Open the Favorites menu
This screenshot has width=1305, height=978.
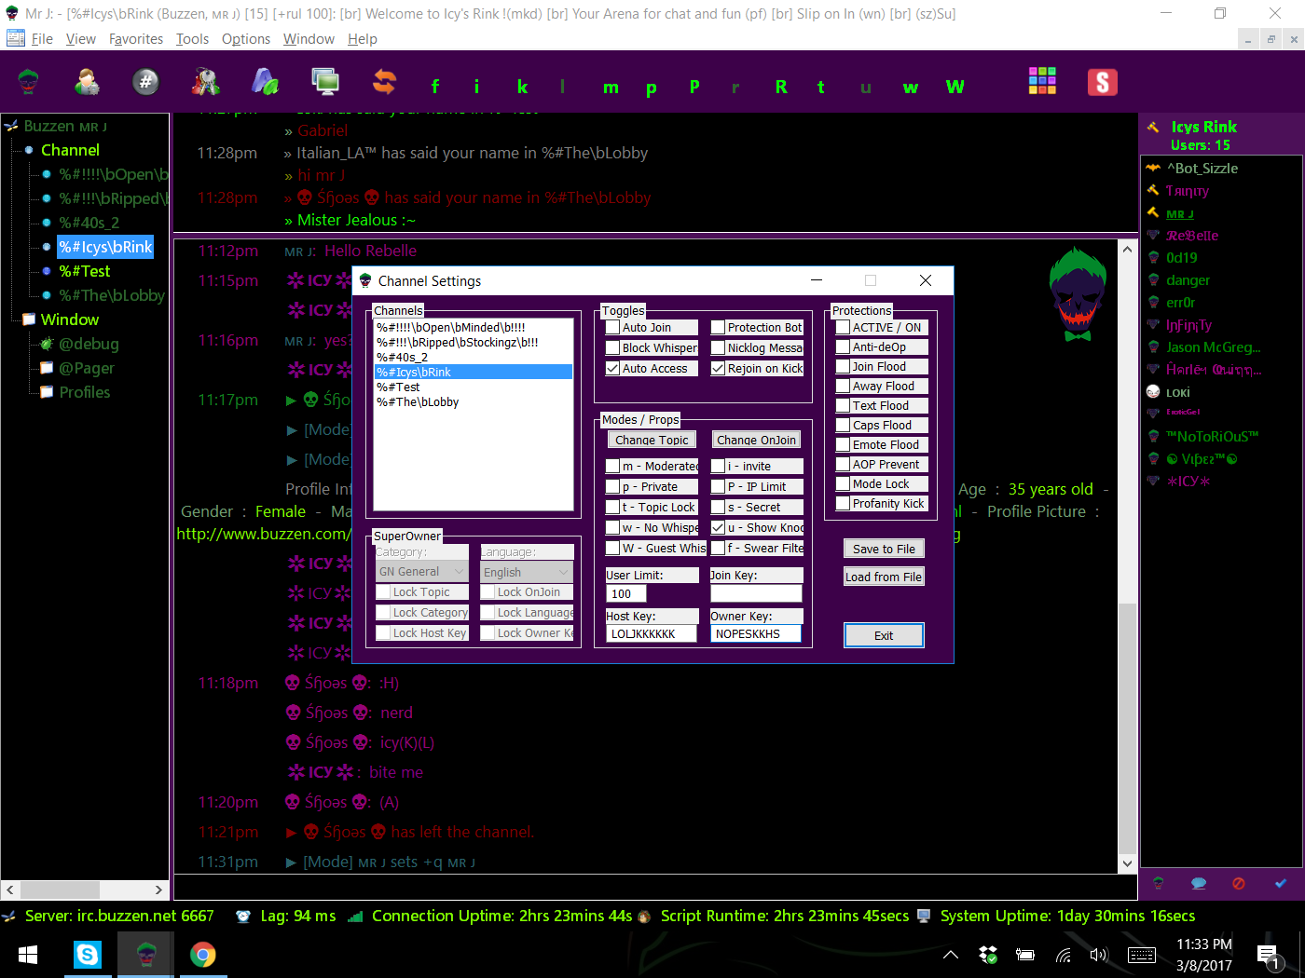pos(136,39)
